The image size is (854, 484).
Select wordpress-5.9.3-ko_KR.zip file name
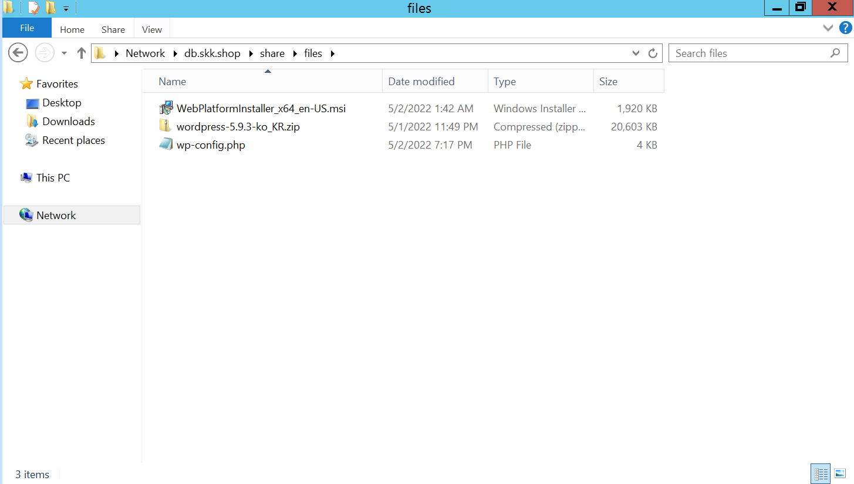[238, 126]
